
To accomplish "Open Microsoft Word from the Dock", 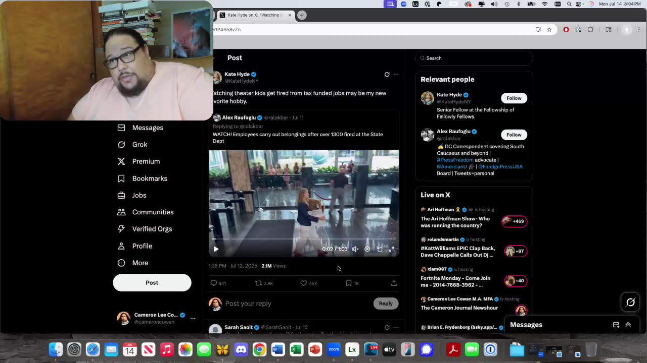I will [278, 349].
